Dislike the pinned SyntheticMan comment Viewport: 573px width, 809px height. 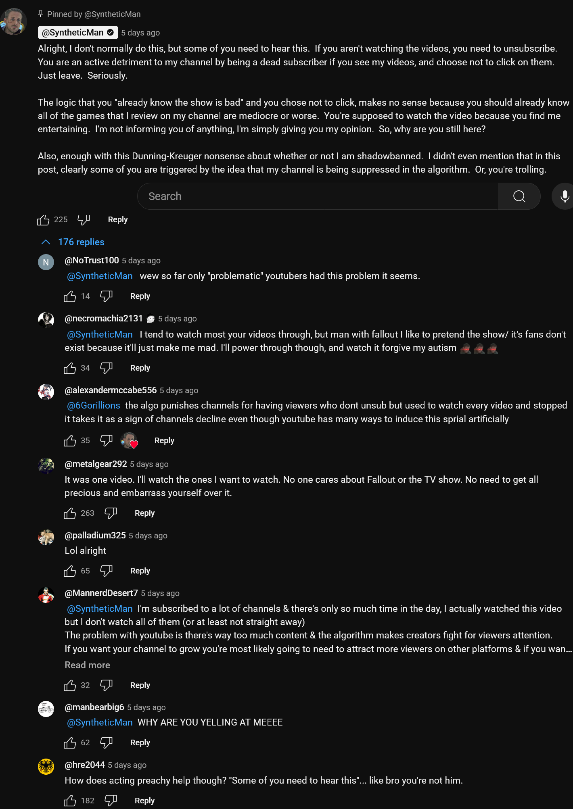84,220
